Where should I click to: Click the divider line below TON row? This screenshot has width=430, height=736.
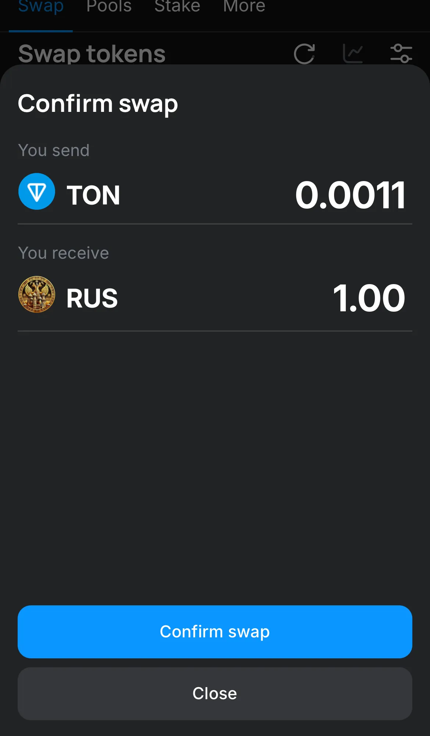point(215,224)
